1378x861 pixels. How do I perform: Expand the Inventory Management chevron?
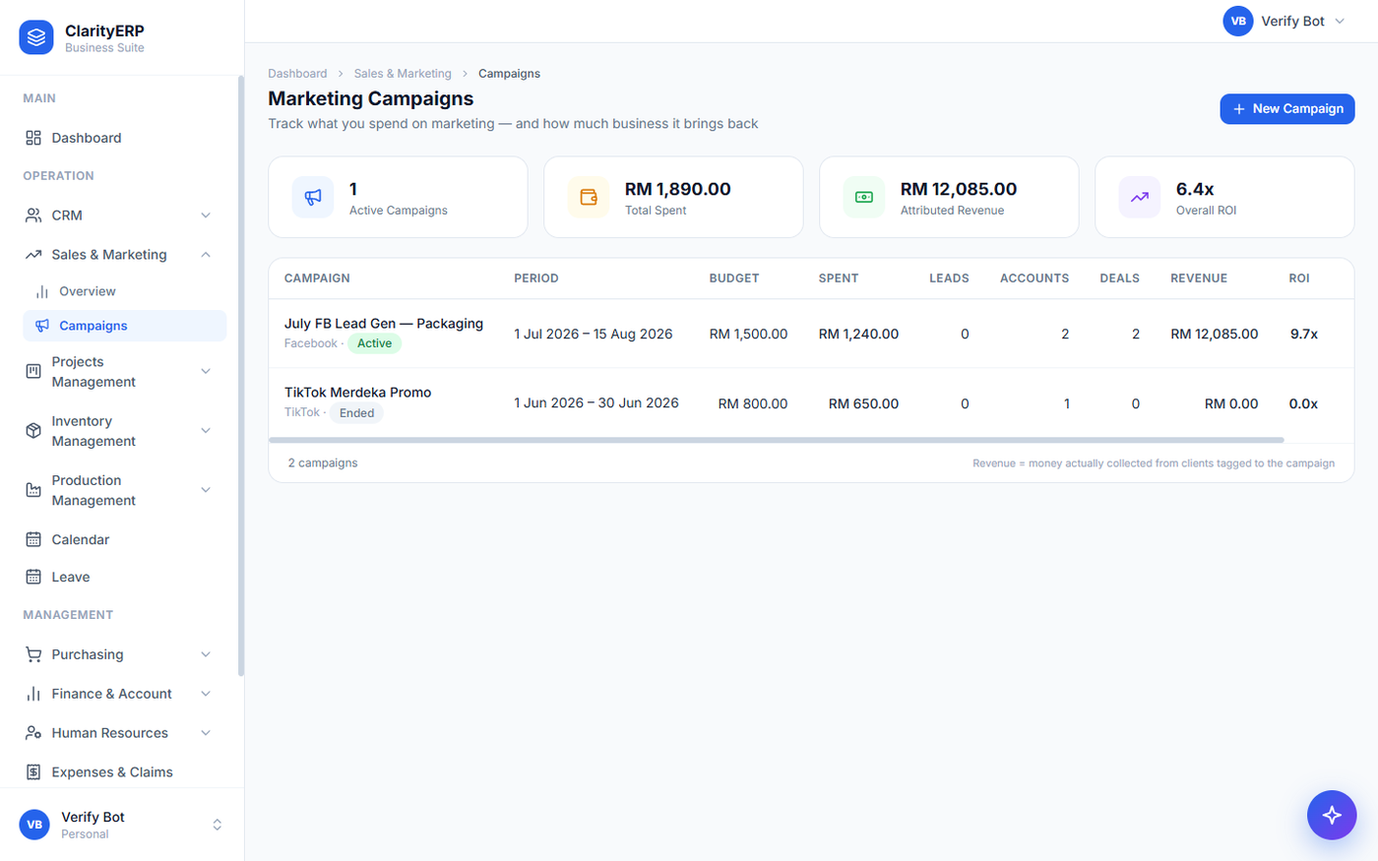(206, 430)
